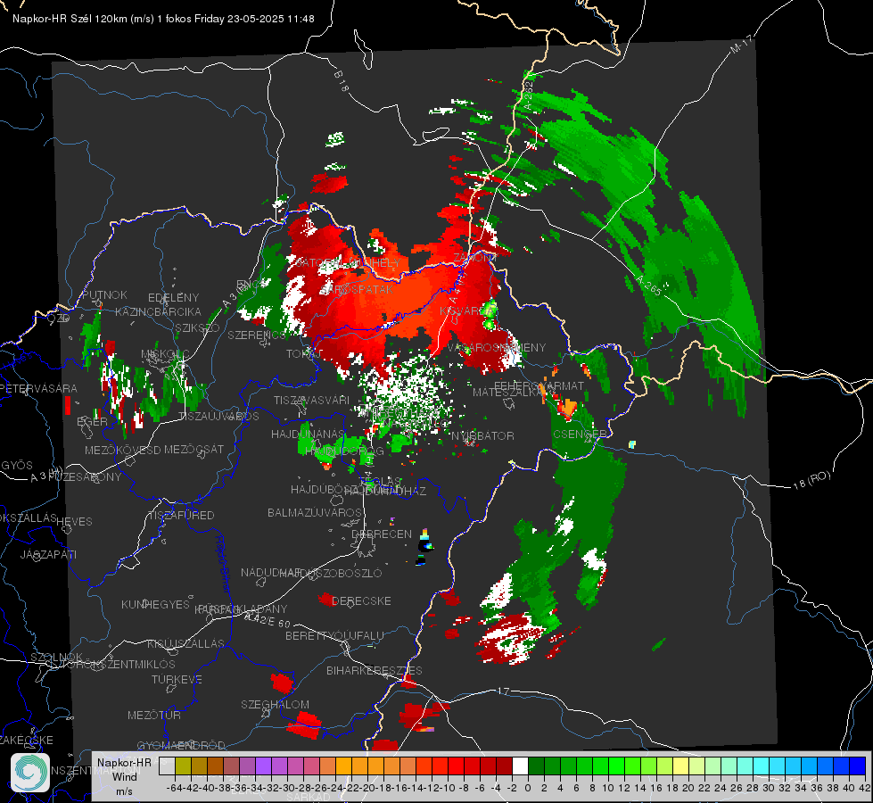Screen dimensions: 873x803
Task: Select the 'M-17' road label
Action: tap(741, 45)
